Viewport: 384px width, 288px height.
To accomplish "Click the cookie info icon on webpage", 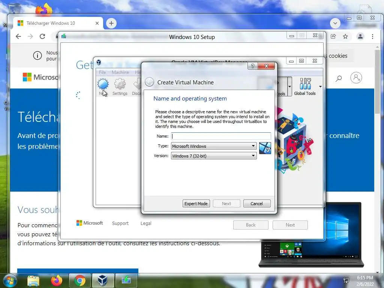I will coord(37,55).
